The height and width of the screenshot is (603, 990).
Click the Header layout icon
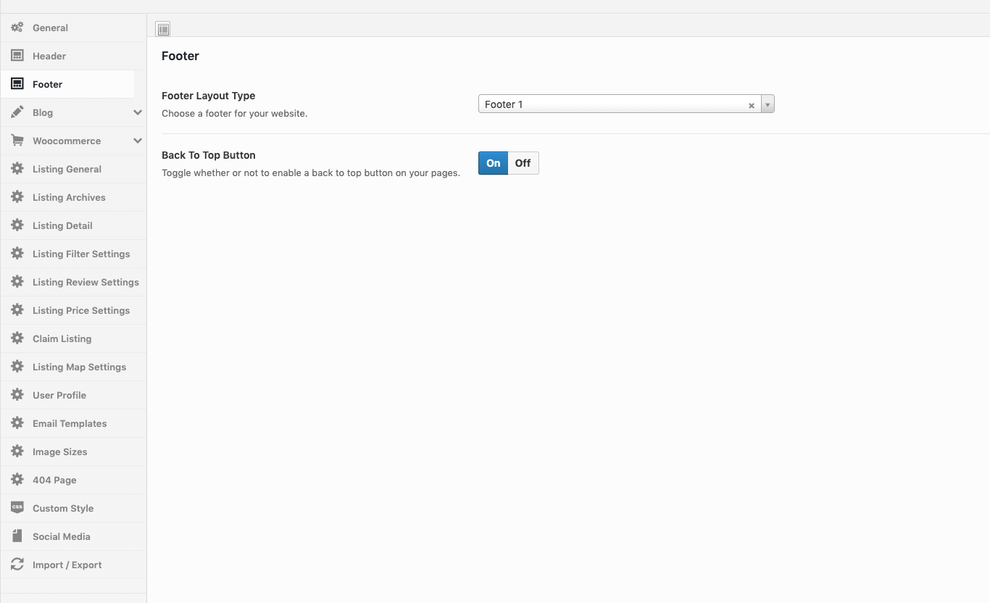[17, 56]
